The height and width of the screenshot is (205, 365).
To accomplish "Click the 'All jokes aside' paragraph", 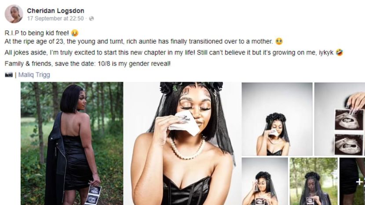I will tap(169, 53).
